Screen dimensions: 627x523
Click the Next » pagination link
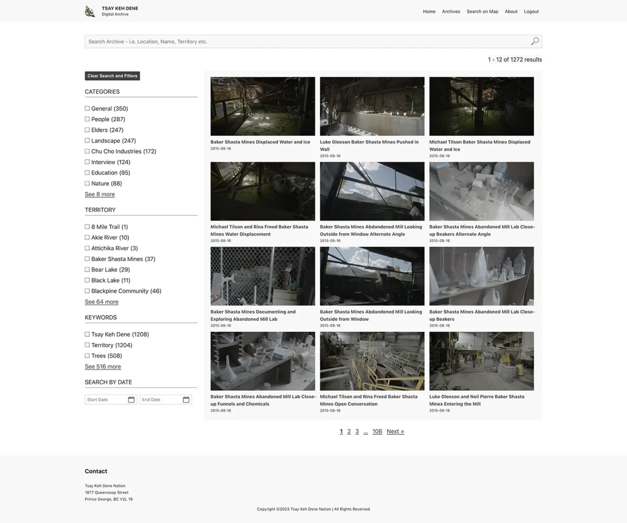tap(395, 431)
